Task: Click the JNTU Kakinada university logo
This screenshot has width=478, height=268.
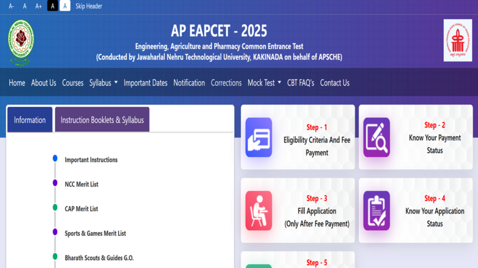Action: tap(21, 42)
